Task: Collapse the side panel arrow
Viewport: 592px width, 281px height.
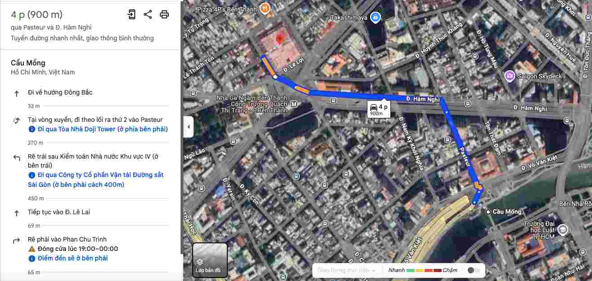Action: coord(188,127)
